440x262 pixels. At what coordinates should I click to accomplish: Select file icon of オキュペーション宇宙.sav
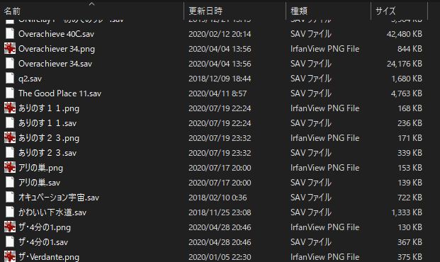pyautogui.click(x=10, y=197)
